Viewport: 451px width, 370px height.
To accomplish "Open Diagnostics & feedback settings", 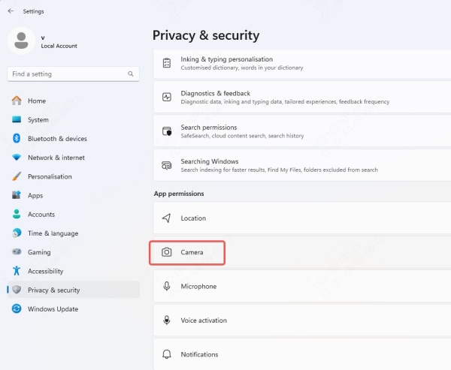I will (x=302, y=97).
